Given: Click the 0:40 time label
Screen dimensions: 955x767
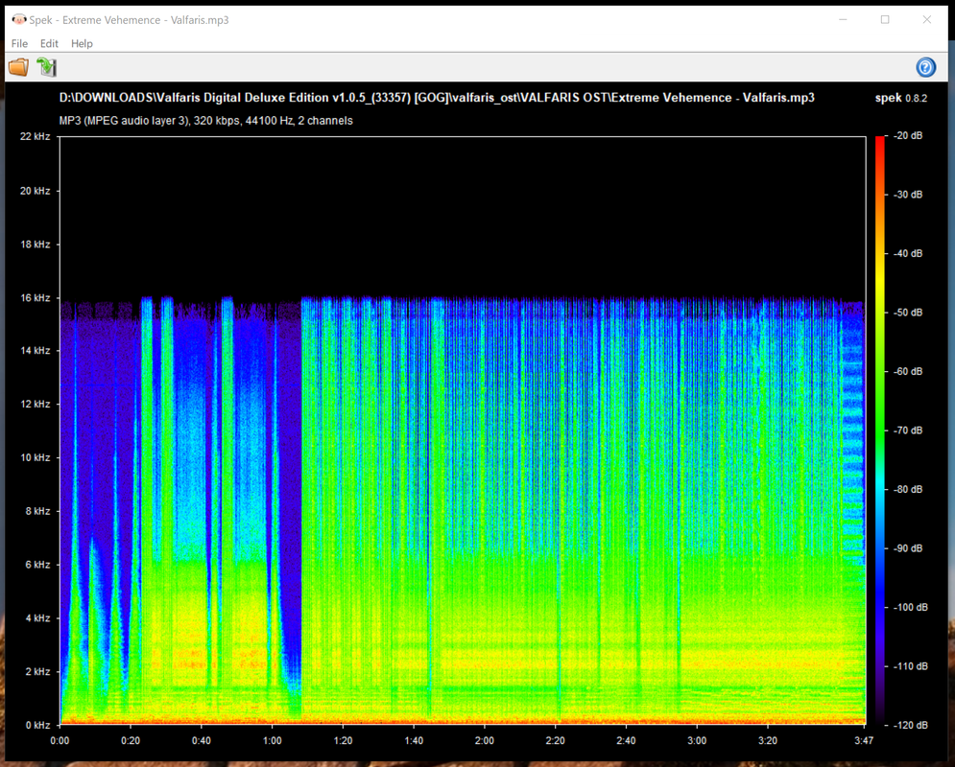Looking at the screenshot, I should click(201, 740).
